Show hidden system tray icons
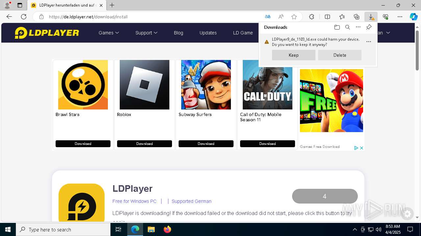 pyautogui.click(x=355, y=229)
